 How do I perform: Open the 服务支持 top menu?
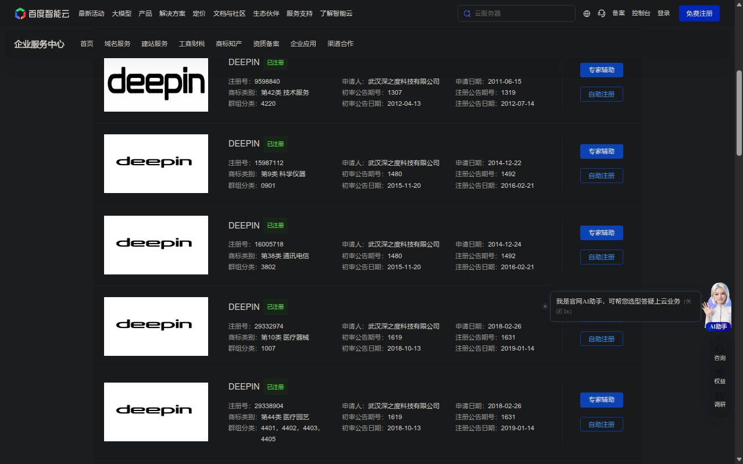[x=299, y=13]
